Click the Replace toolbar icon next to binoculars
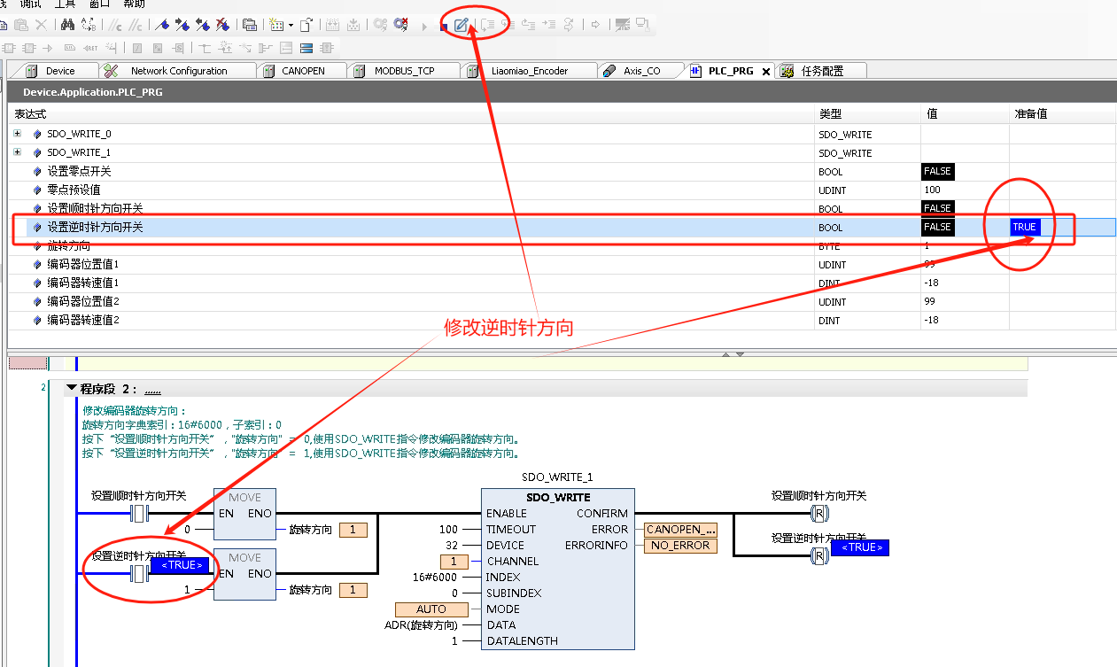Image resolution: width=1117 pixels, height=667 pixels. [89, 25]
